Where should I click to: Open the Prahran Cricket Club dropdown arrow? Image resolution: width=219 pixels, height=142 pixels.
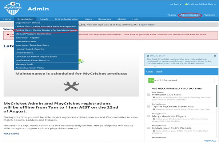[215, 4]
